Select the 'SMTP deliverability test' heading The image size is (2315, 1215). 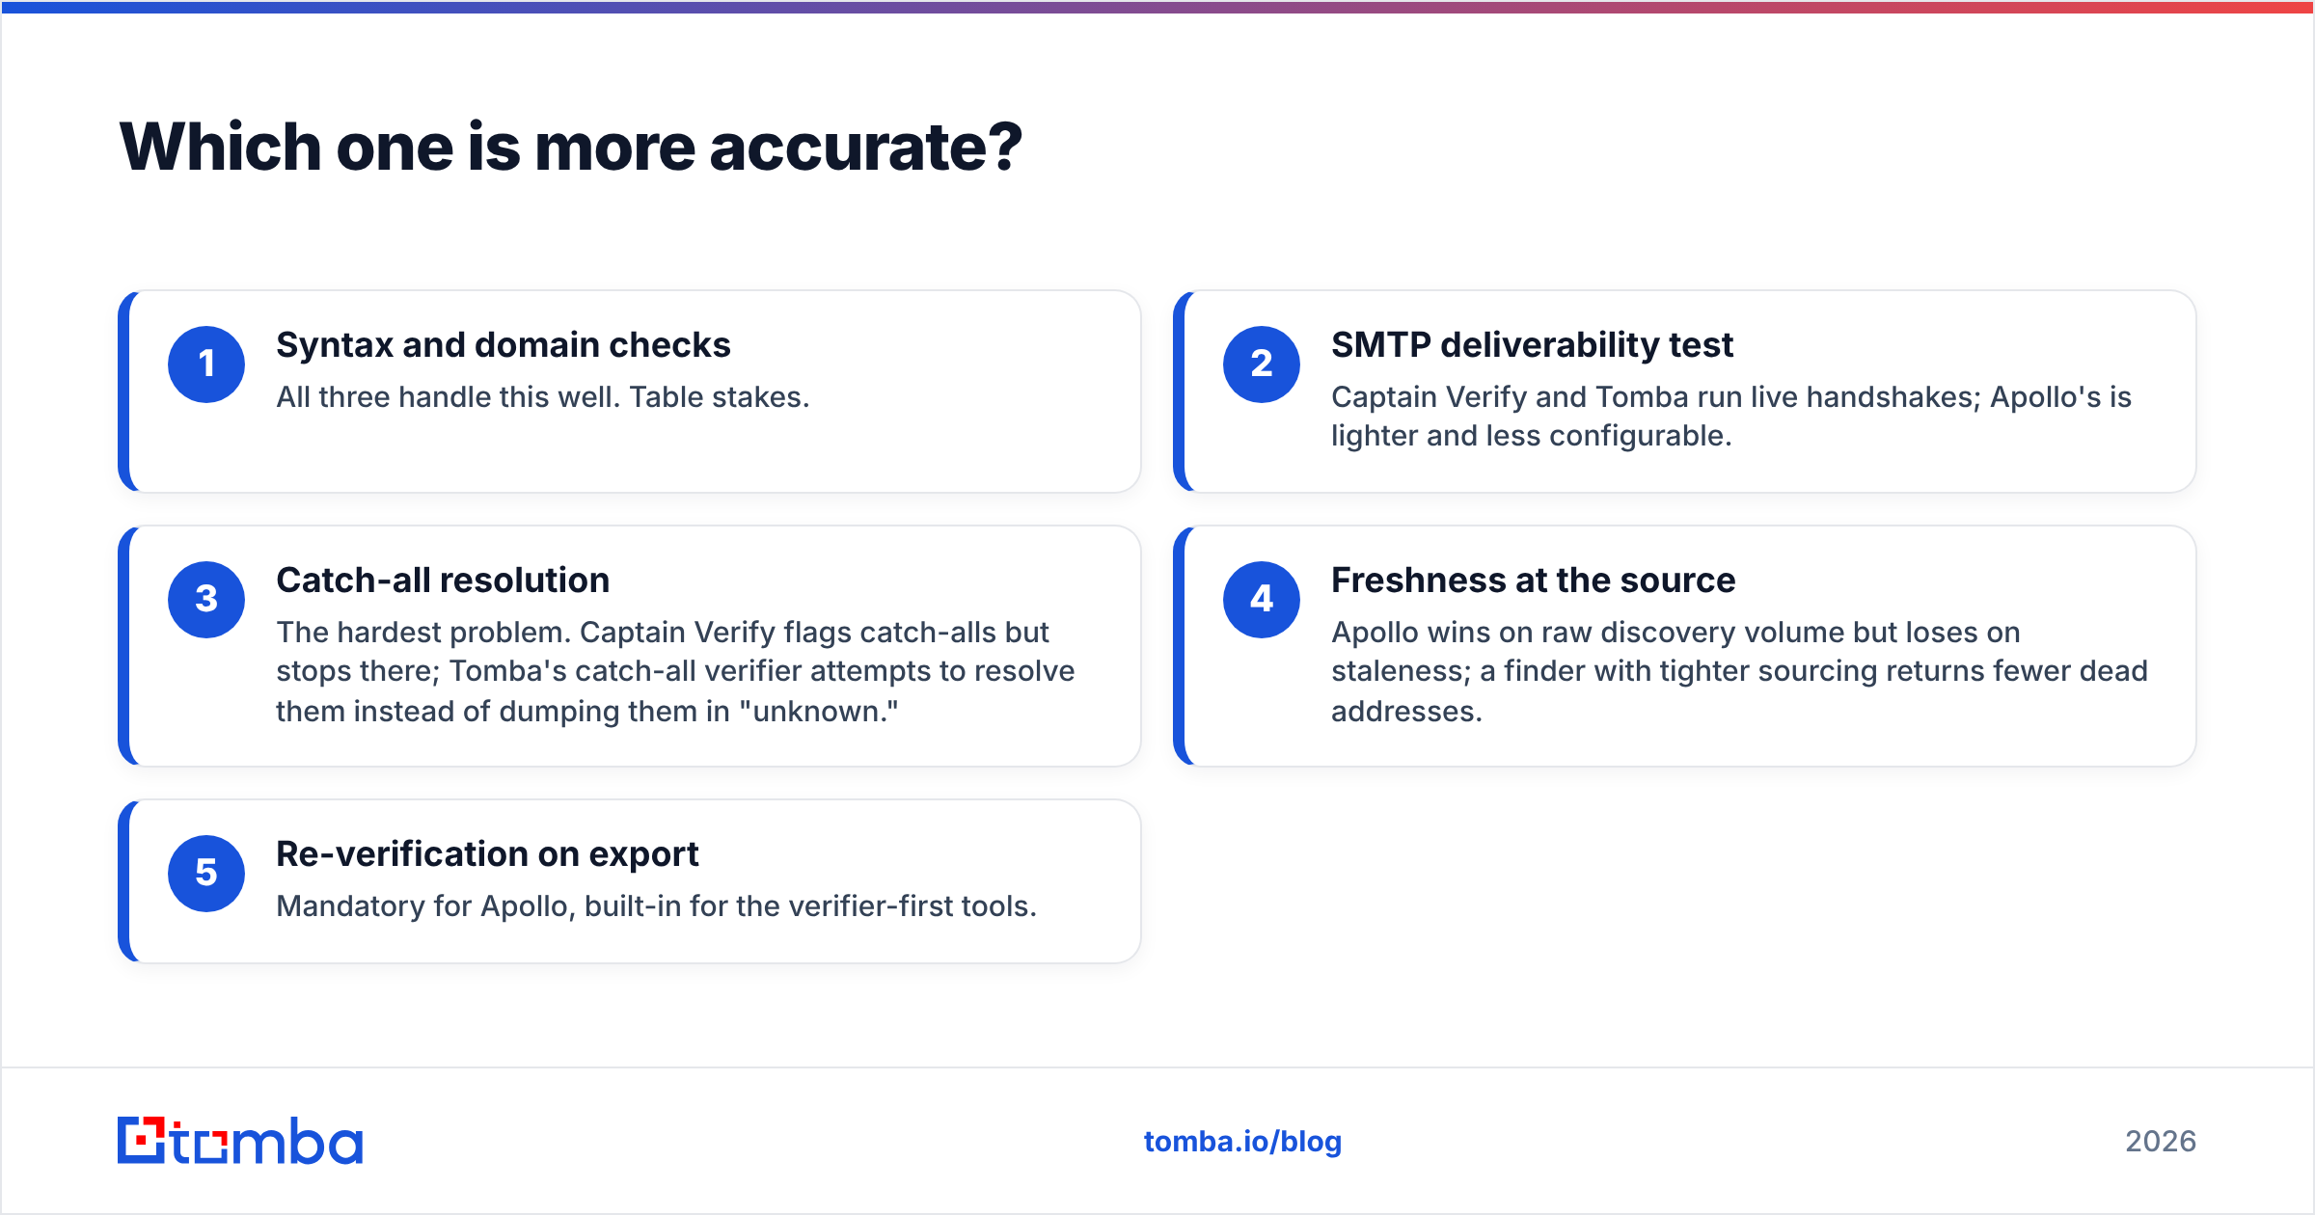click(1532, 345)
